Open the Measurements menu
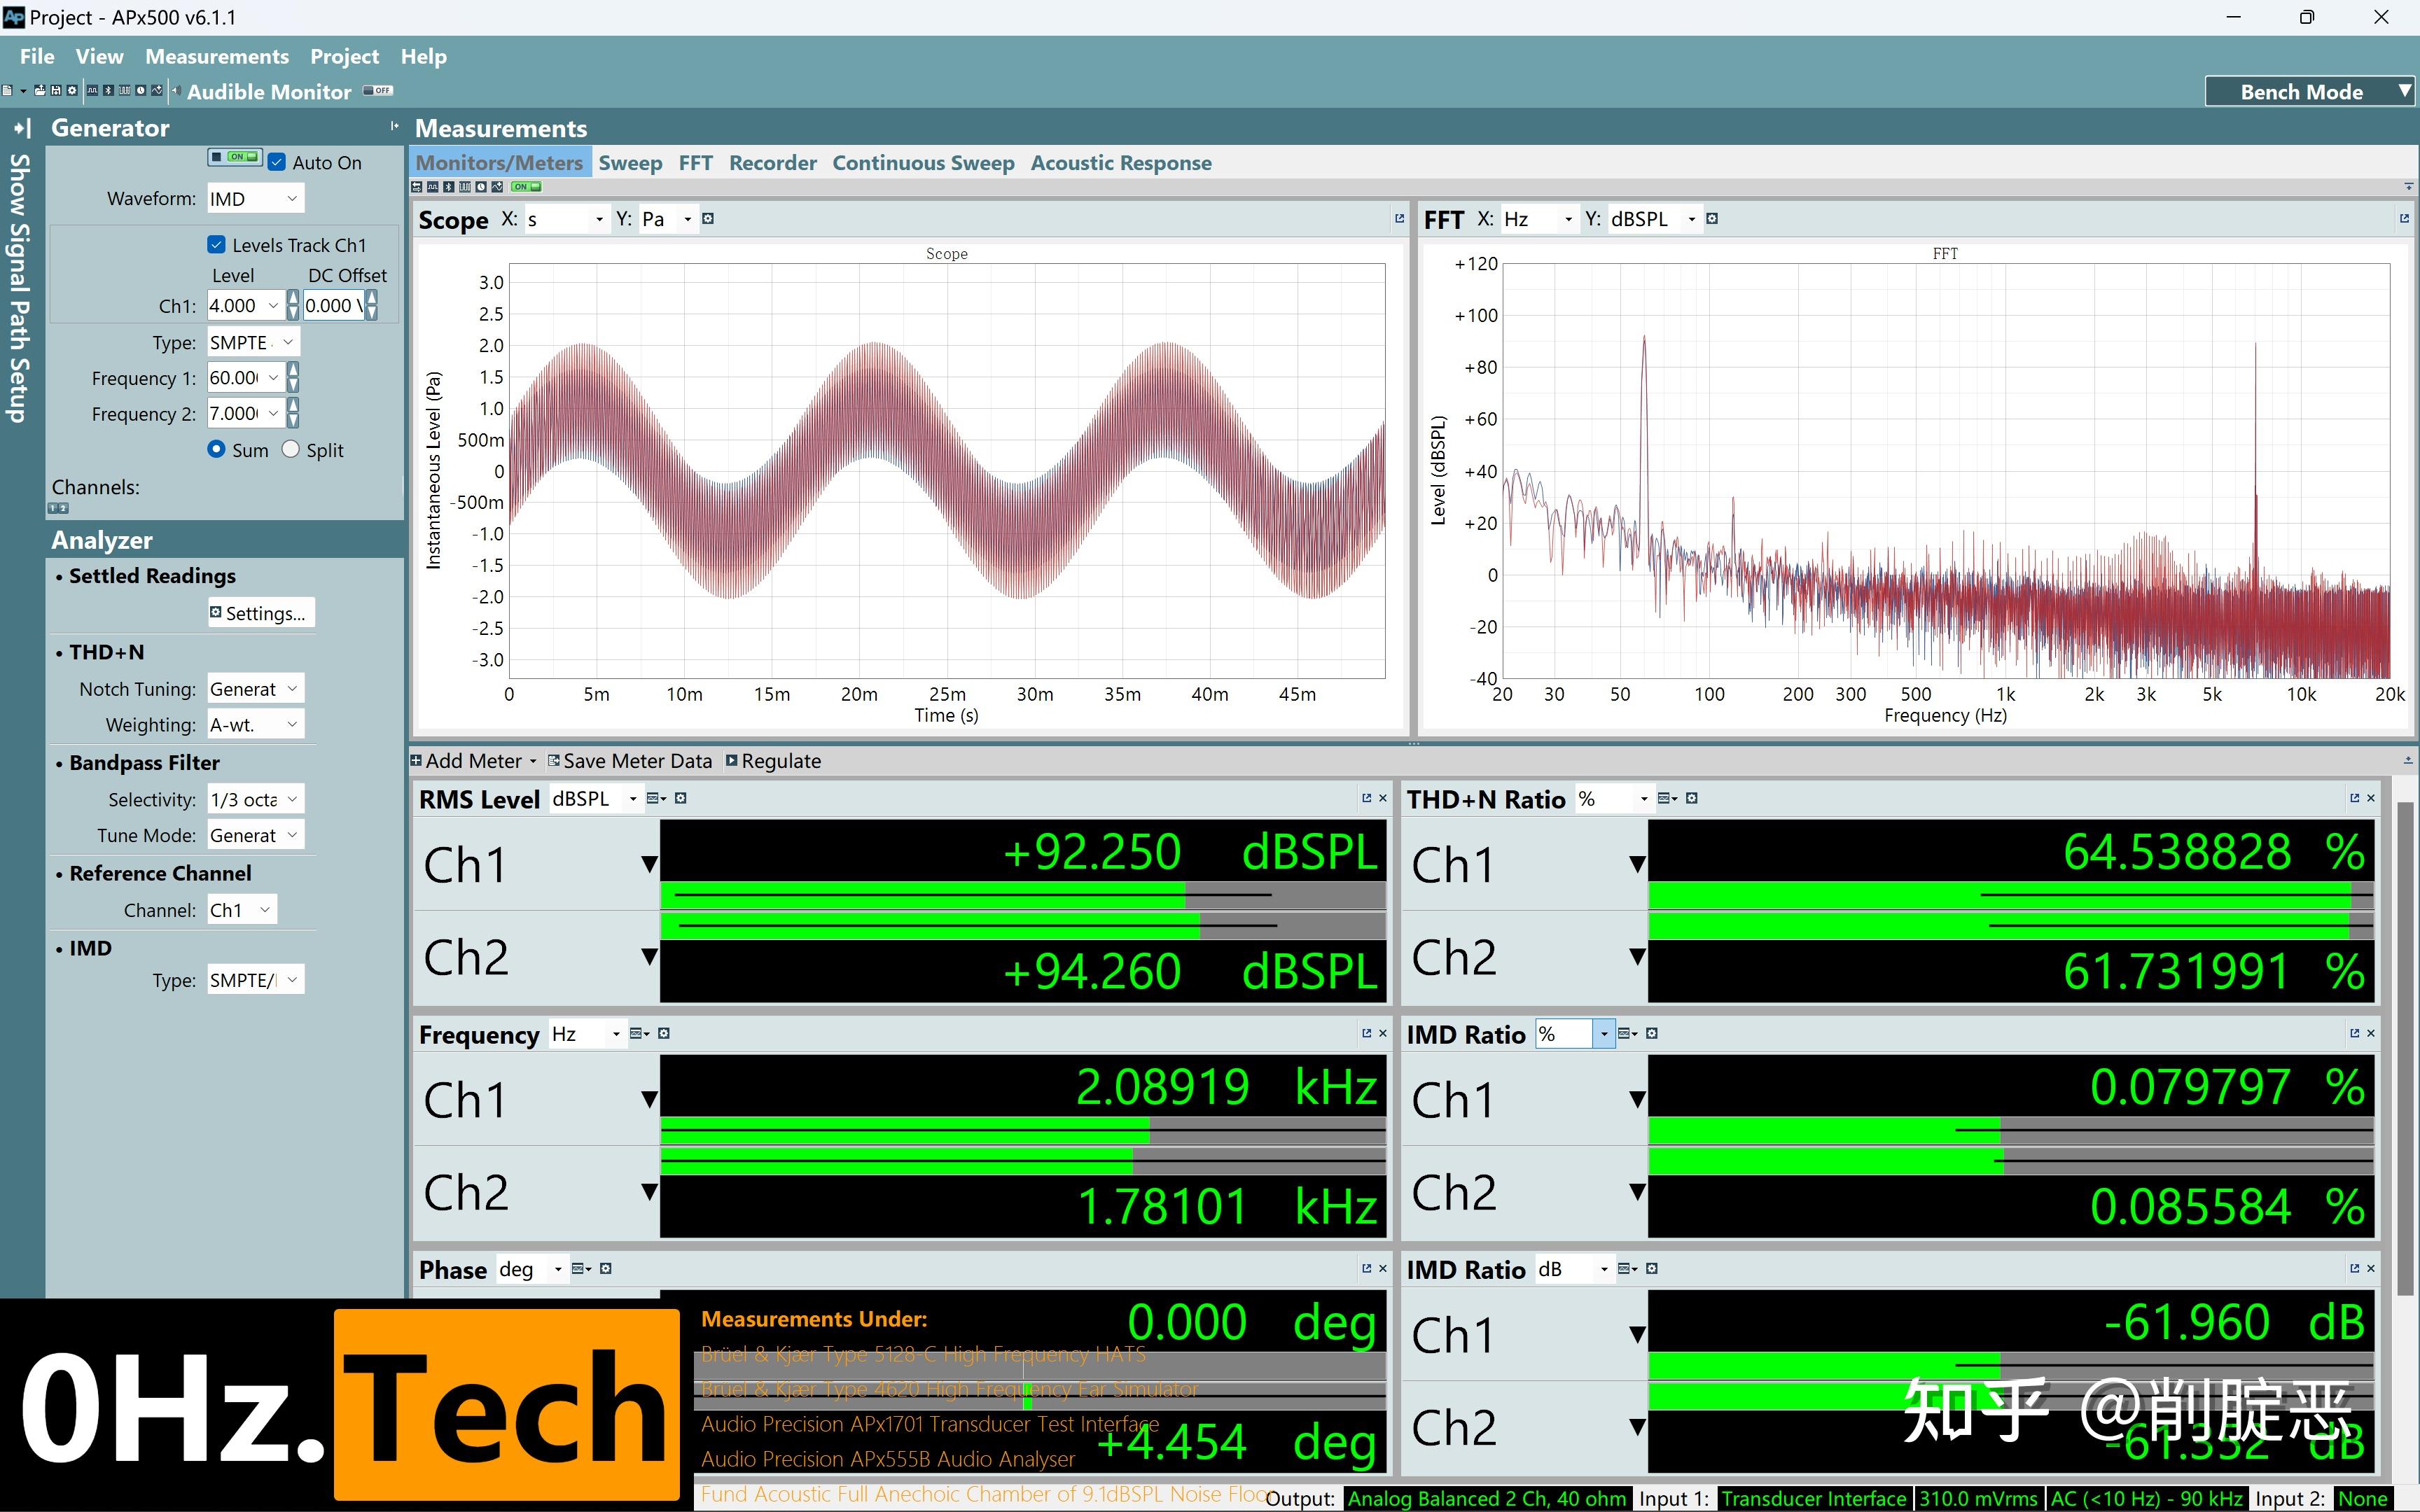This screenshot has height=1512, width=2420. tap(216, 57)
